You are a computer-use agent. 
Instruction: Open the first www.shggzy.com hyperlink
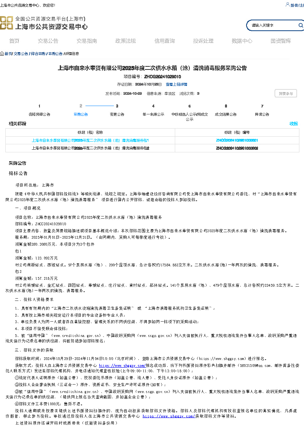point(122,366)
